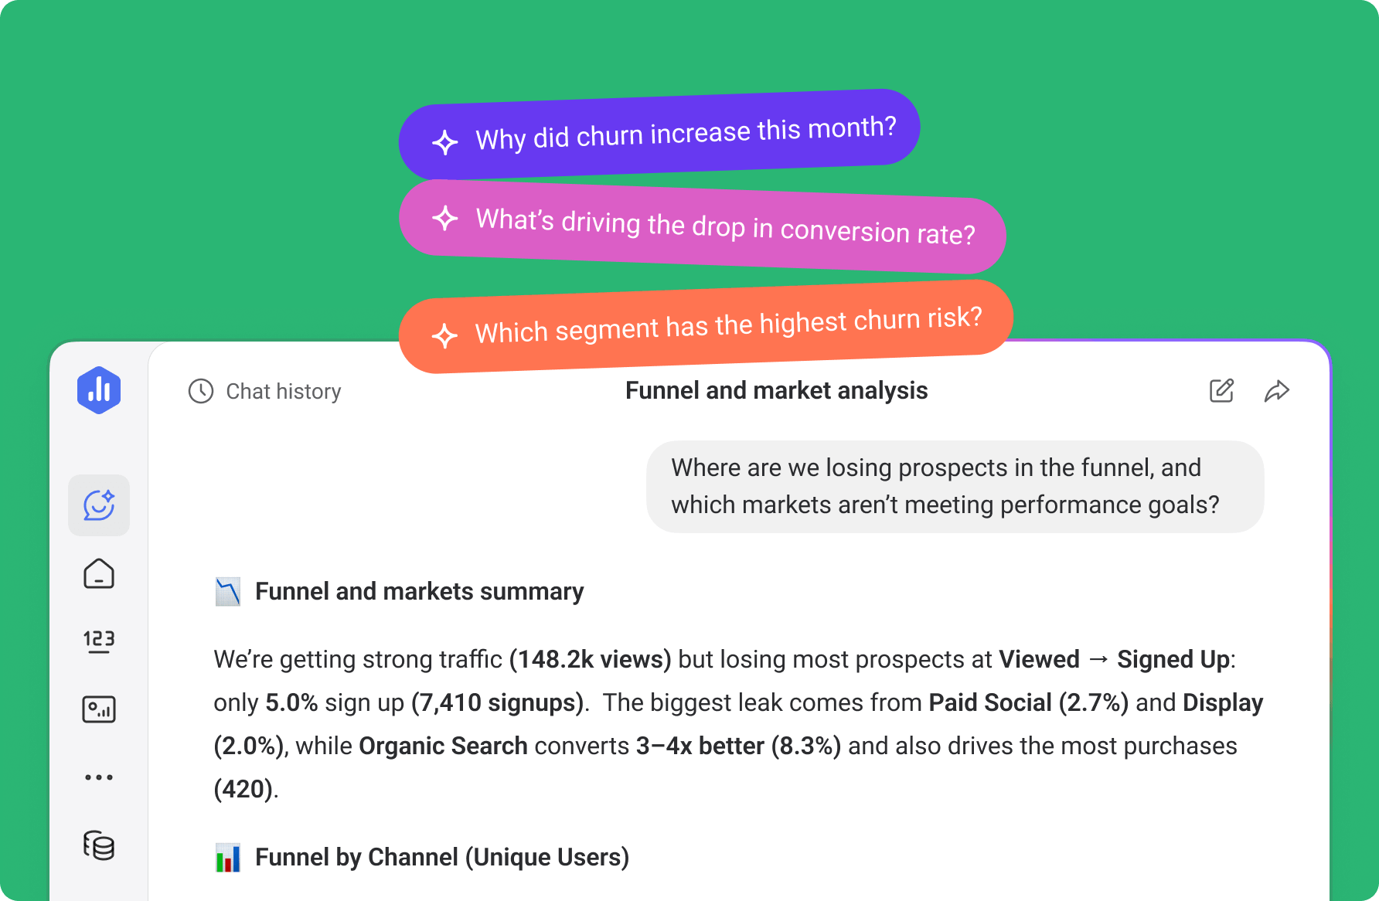Open the More options ellipsis in the sidebar
The height and width of the screenshot is (901, 1379).
98,777
